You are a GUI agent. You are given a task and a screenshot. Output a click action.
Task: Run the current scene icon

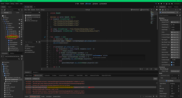tap(166, 4)
